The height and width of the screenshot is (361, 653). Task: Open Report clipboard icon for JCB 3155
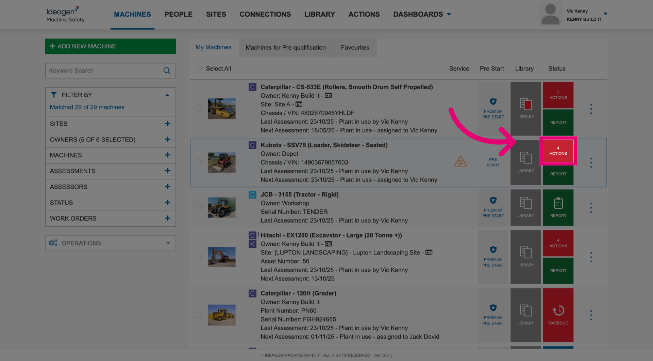click(x=558, y=203)
